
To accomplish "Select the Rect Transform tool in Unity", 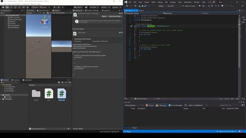I will (19, 7).
